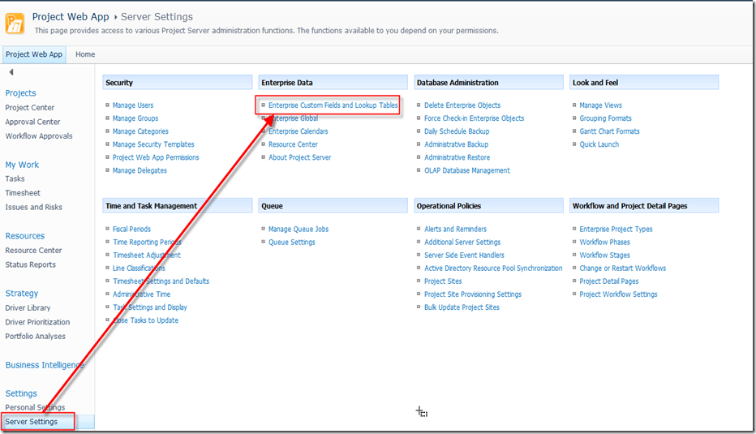Switch to the Home tab
Screen dimensions: 756x434
(x=85, y=54)
